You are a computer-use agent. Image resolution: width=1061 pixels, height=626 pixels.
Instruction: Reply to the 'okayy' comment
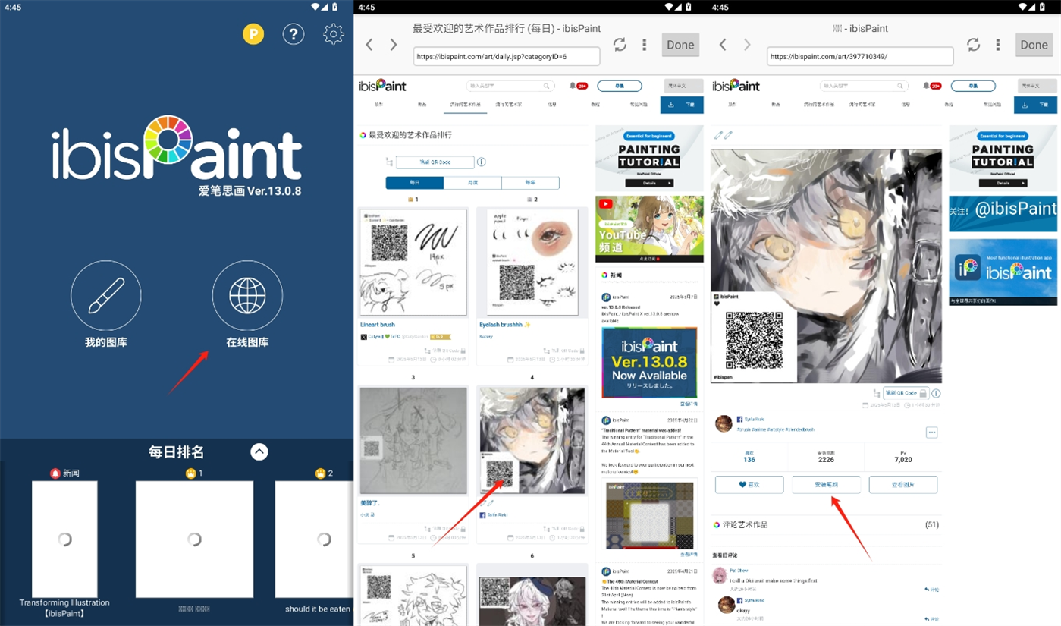click(931, 618)
